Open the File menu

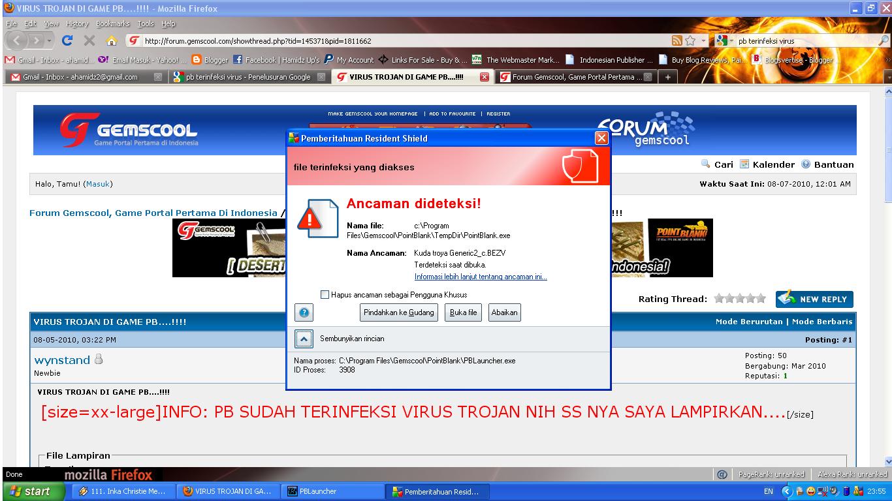12,23
